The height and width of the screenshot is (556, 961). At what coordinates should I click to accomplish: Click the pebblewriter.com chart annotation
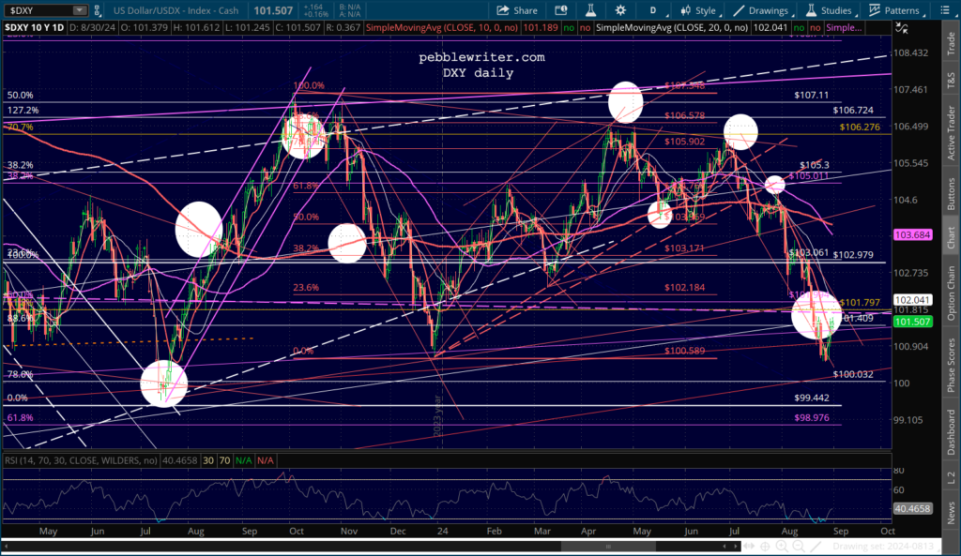481,57
